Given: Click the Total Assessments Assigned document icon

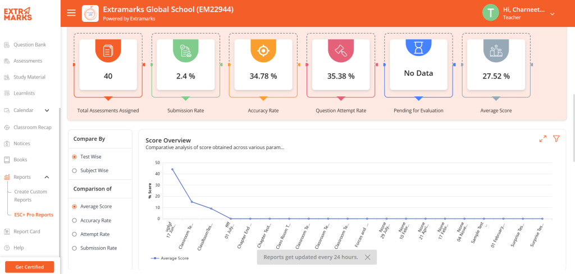Looking at the screenshot, I should [108, 51].
